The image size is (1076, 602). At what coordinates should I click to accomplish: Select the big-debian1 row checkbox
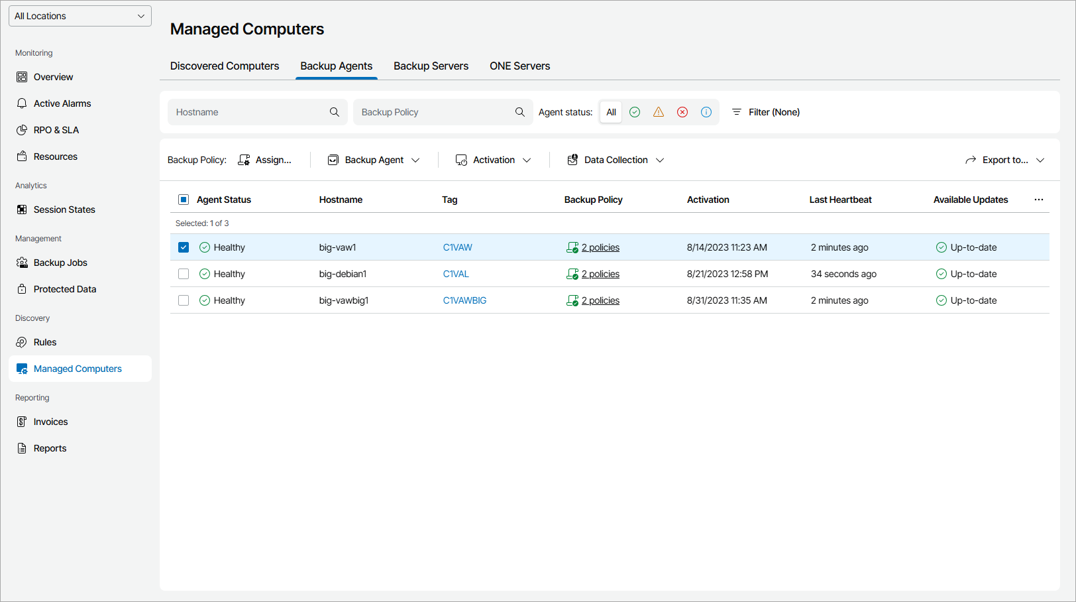(184, 274)
